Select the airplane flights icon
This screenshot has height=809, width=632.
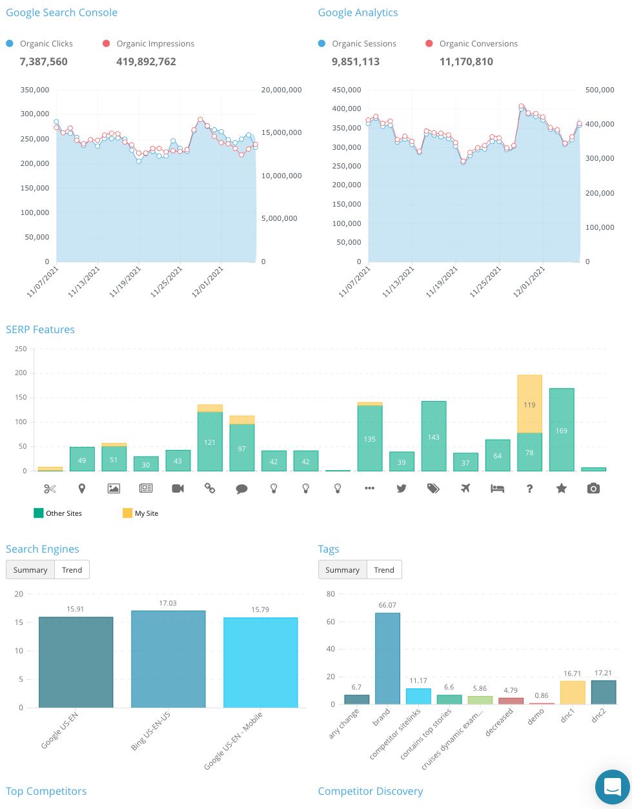click(x=465, y=489)
